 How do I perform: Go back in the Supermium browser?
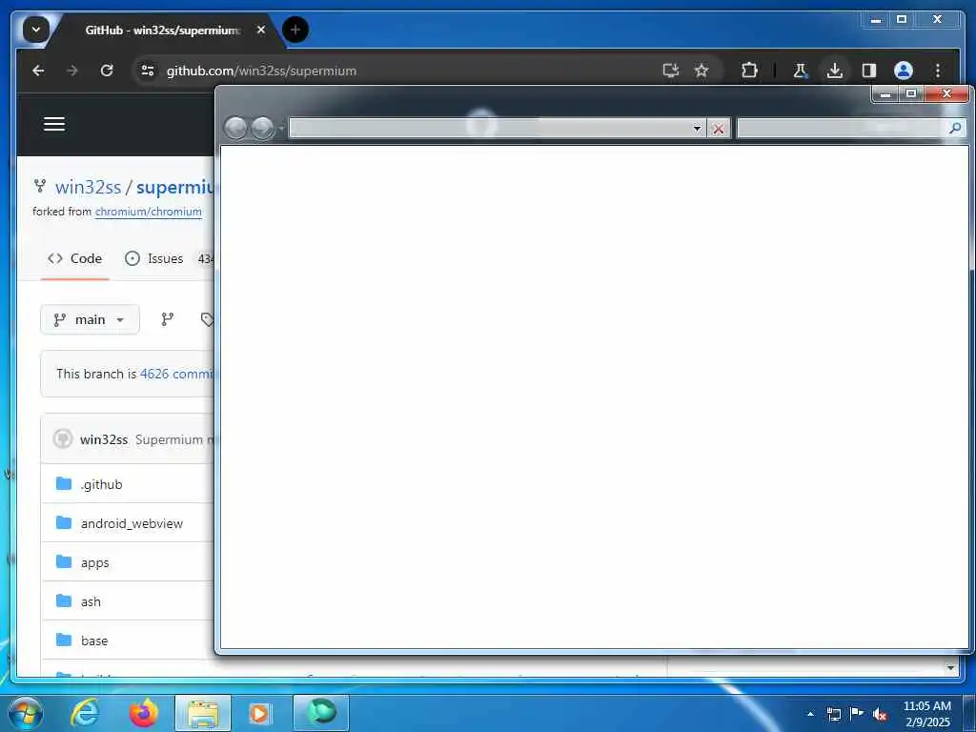[x=38, y=71]
